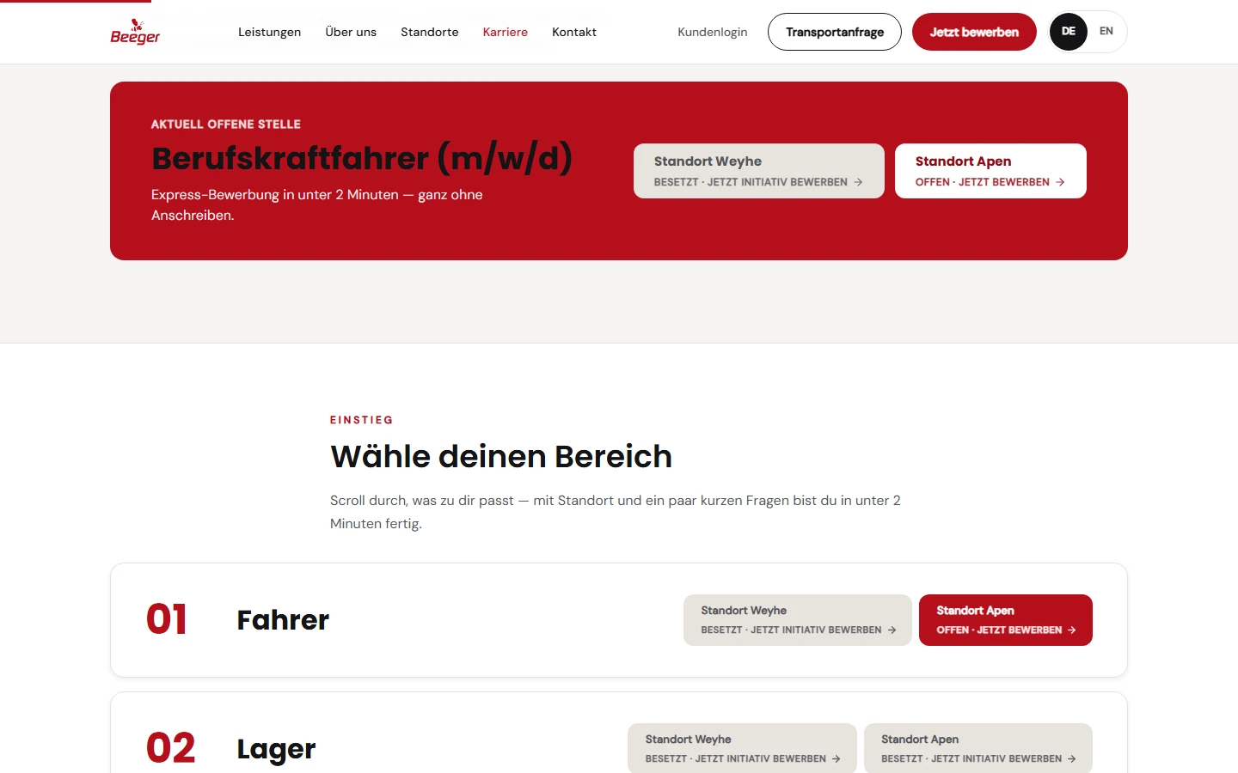Click the EINSTIEG section label
The height and width of the screenshot is (773, 1238).
pos(362,420)
